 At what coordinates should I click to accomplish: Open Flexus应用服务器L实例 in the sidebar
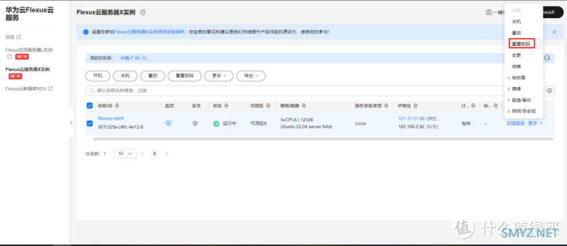click(29, 50)
